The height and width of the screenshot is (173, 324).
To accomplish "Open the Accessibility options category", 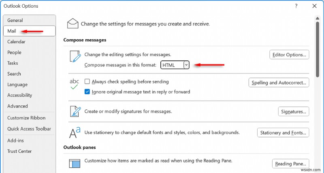I will coord(29,95).
